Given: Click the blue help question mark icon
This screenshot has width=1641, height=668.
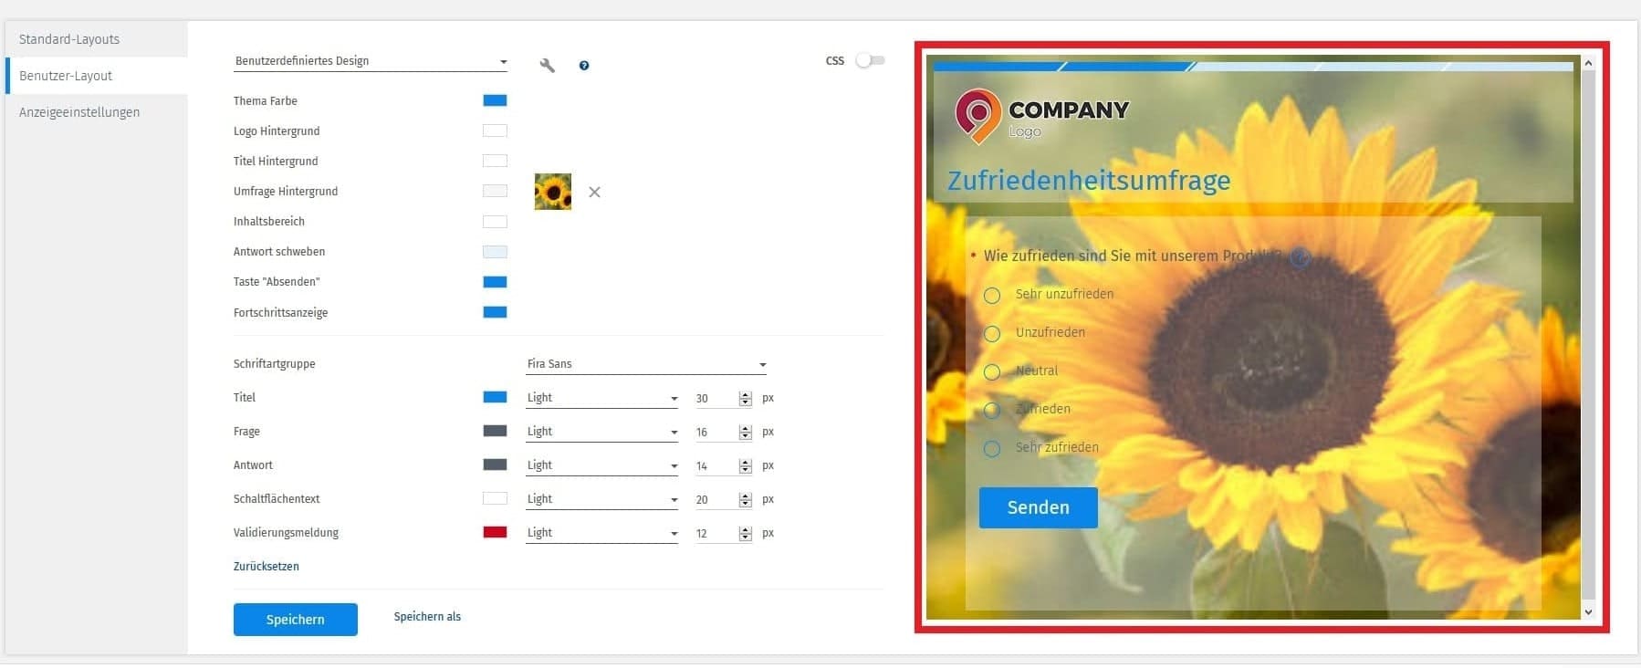Looking at the screenshot, I should 584,66.
